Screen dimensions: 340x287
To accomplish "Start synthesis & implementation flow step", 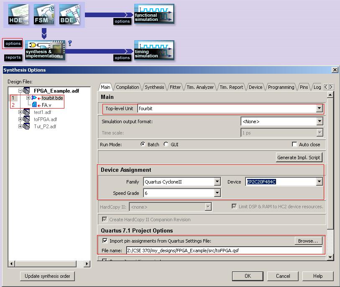I will (x=45, y=50).
